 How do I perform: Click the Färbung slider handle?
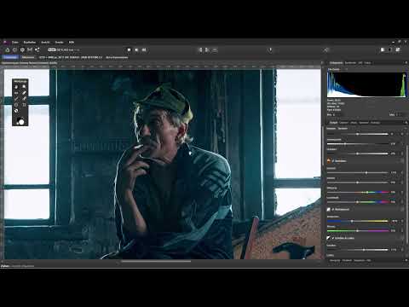pos(357,230)
